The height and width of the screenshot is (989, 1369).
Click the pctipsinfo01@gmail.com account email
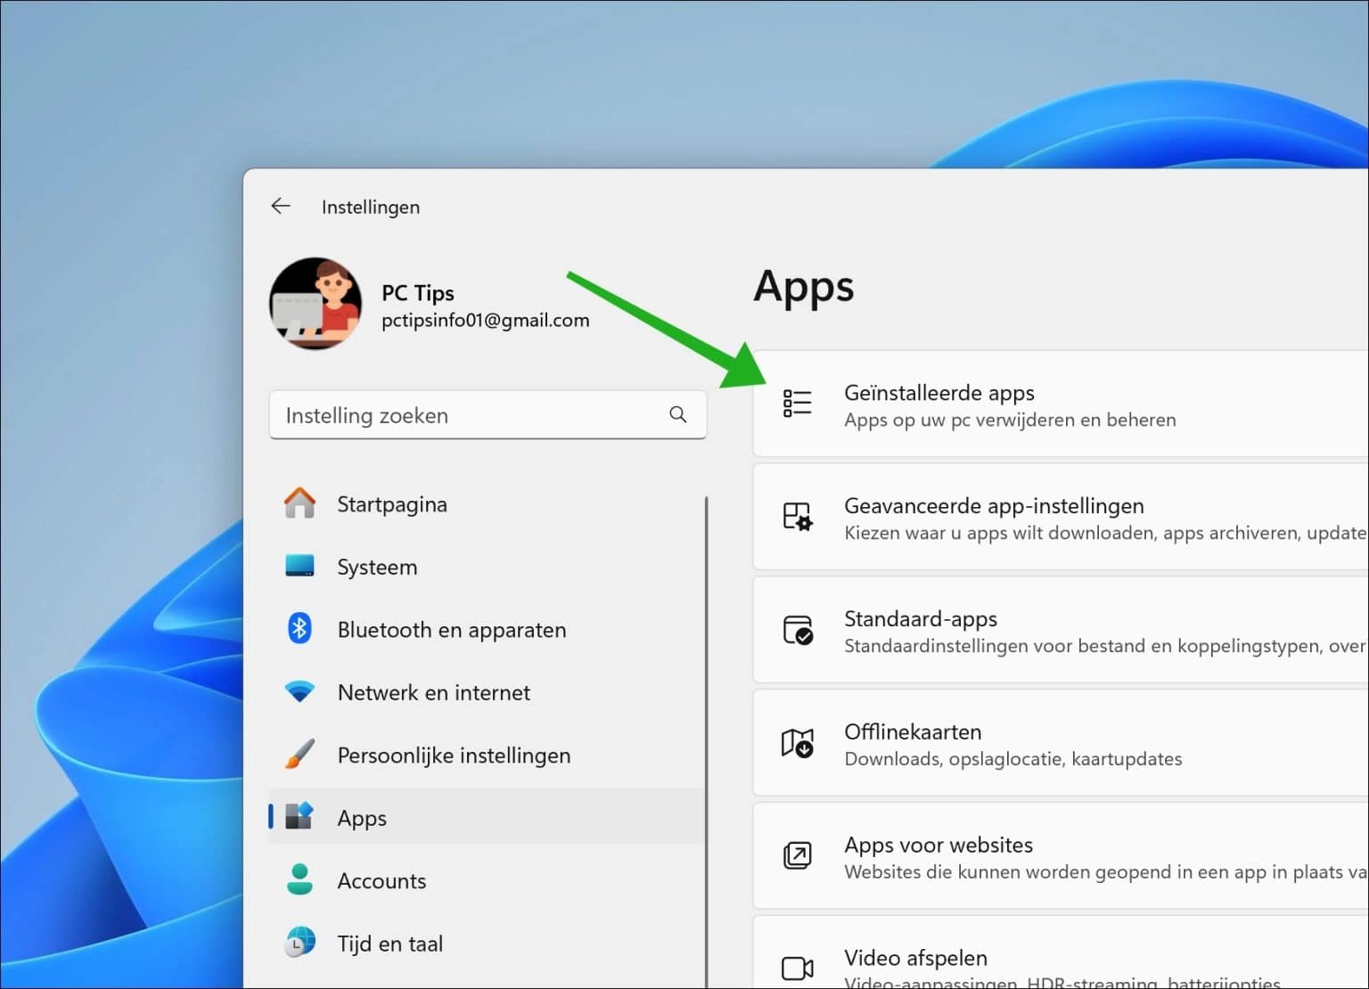tap(486, 321)
